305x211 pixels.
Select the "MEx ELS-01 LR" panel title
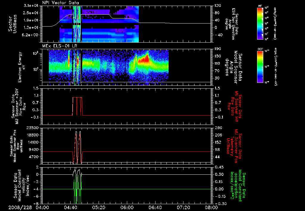(x=59, y=46)
